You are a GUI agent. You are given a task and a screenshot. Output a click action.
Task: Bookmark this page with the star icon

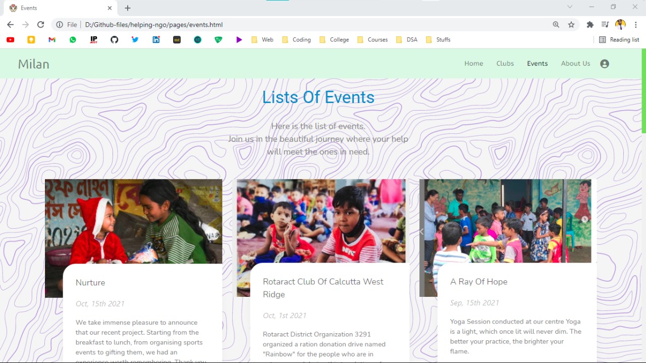click(571, 25)
